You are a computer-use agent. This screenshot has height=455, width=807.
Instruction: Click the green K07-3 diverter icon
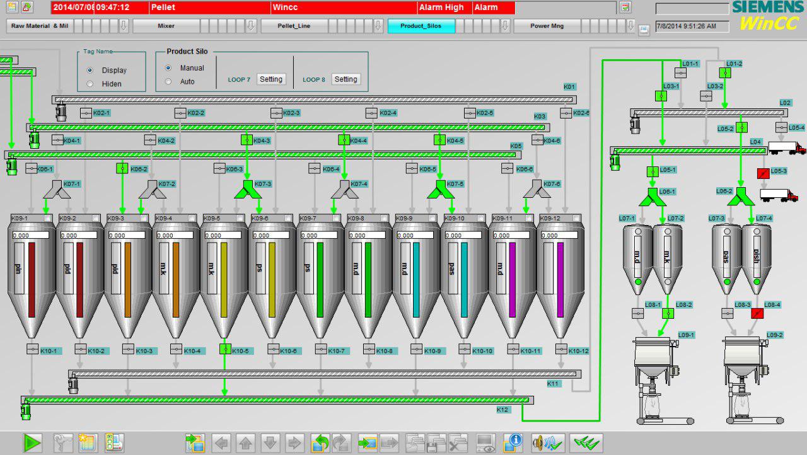pyautogui.click(x=247, y=188)
